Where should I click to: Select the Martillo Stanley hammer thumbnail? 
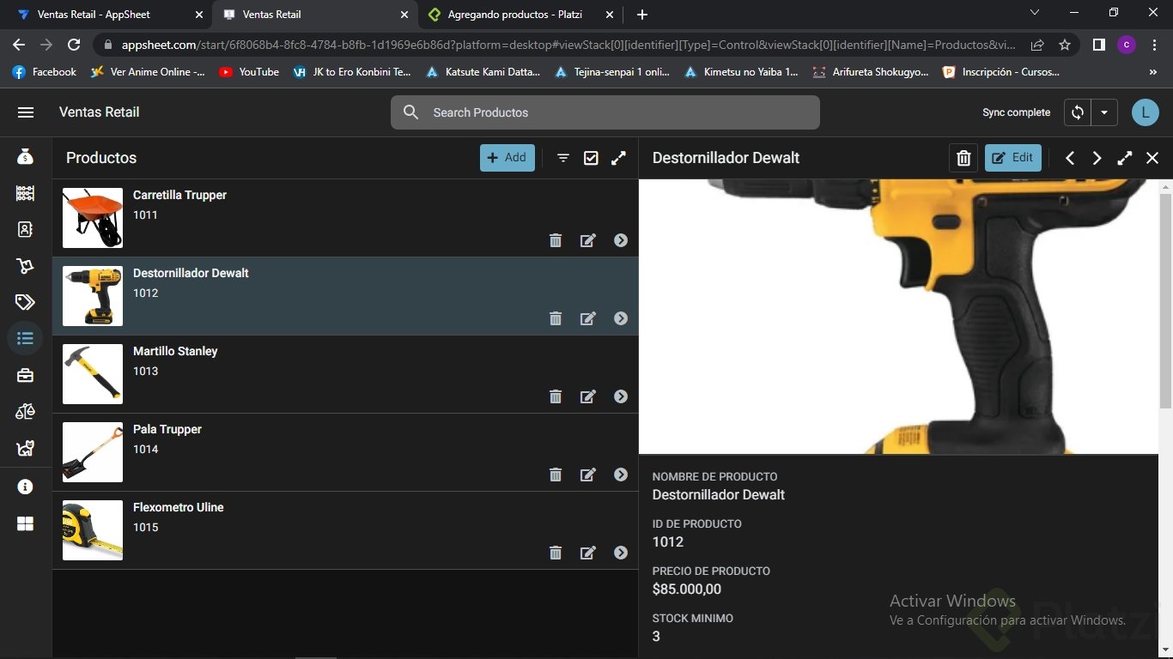[93, 374]
